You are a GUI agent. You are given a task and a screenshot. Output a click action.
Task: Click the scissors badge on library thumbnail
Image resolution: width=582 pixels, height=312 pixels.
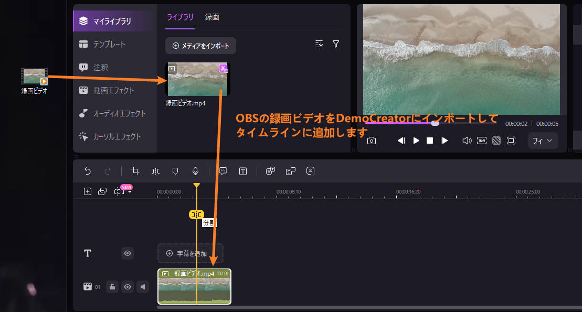(223, 68)
